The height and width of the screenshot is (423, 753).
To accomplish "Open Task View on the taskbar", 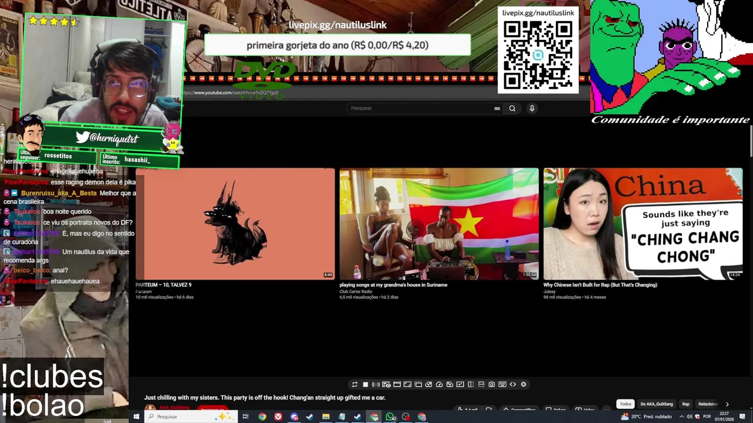I will click(245, 417).
